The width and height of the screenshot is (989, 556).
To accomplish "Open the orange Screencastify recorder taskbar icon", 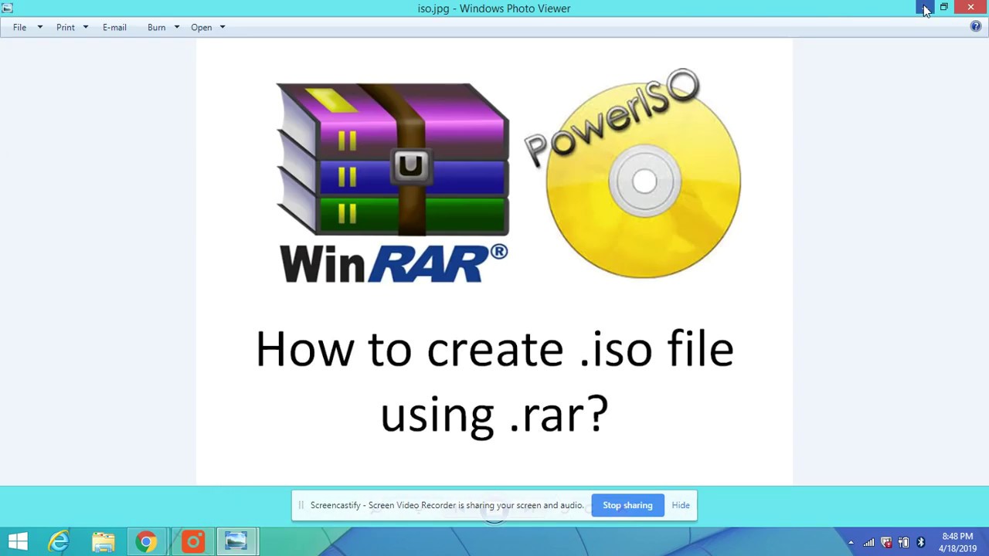I will click(x=192, y=542).
